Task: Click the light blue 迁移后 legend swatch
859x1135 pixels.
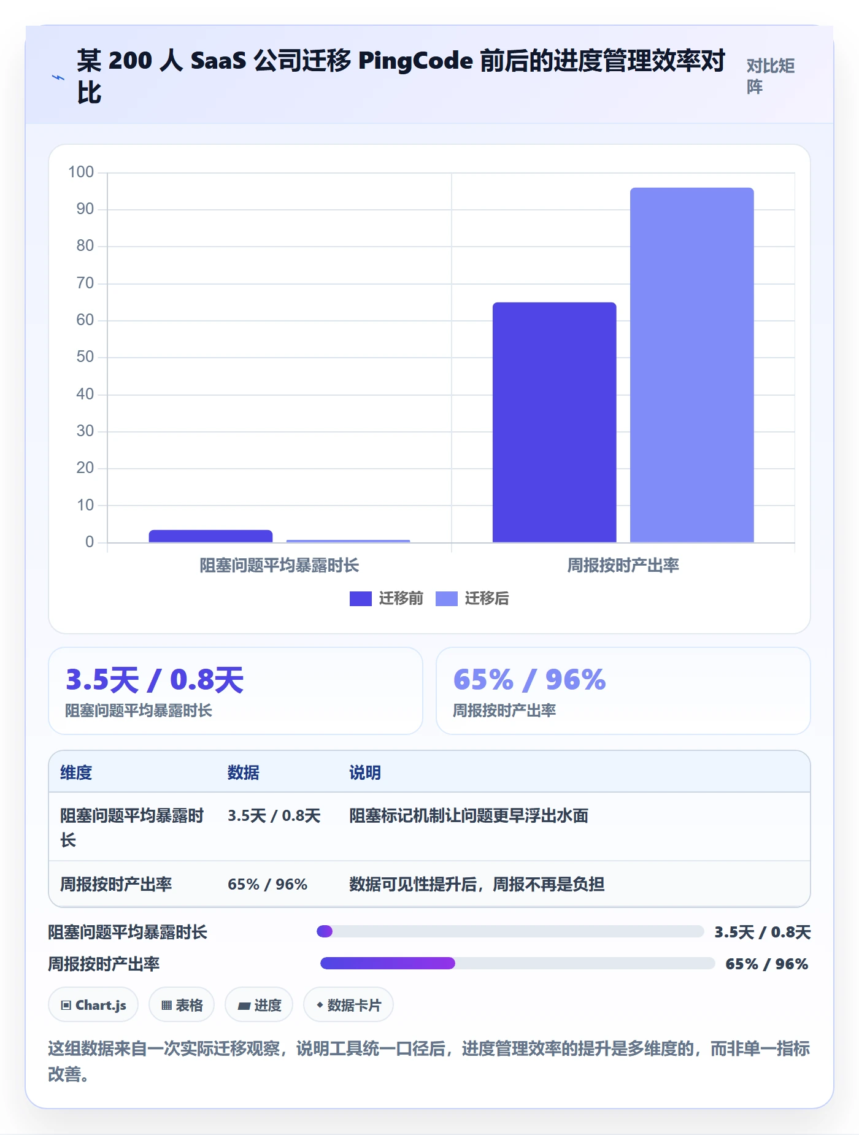Action: 447,599
